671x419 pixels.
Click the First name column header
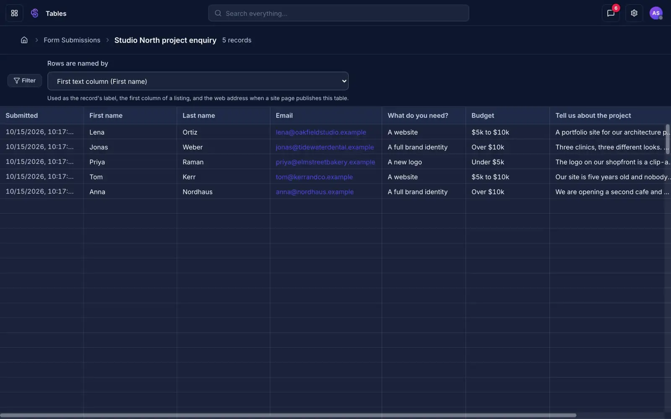pyautogui.click(x=130, y=115)
